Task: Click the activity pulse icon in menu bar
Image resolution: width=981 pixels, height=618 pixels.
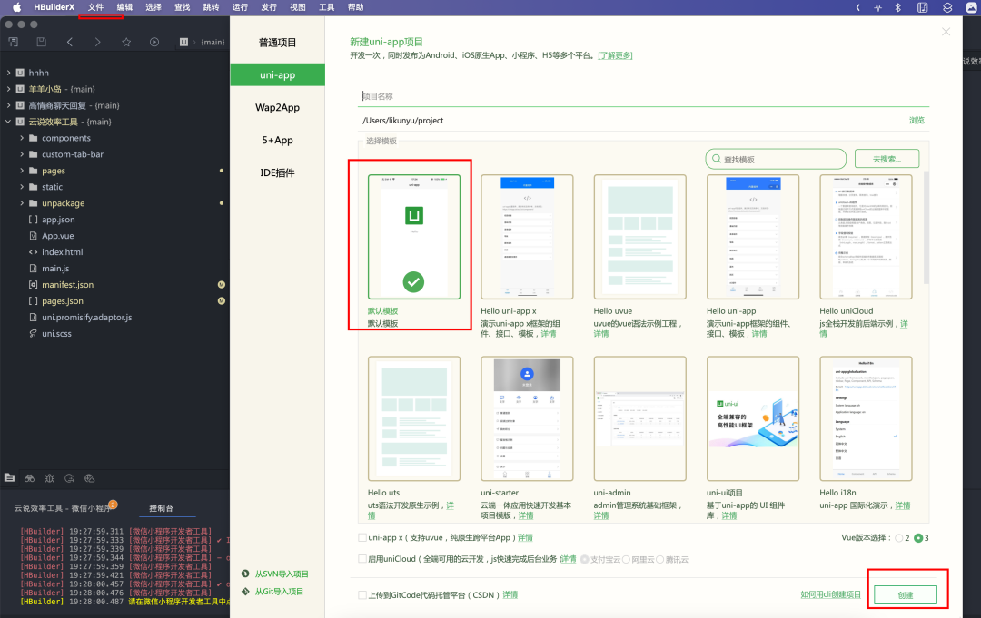Action: click(x=877, y=7)
